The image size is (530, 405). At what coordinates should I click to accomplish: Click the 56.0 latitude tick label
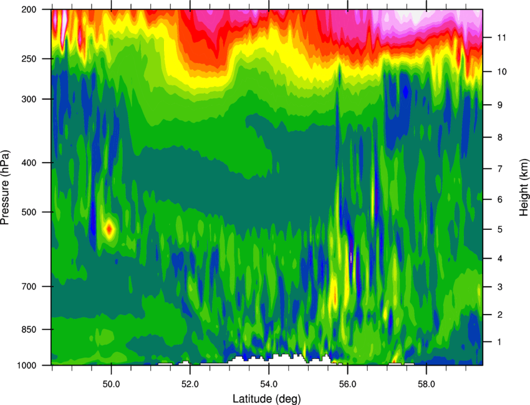[x=348, y=384]
